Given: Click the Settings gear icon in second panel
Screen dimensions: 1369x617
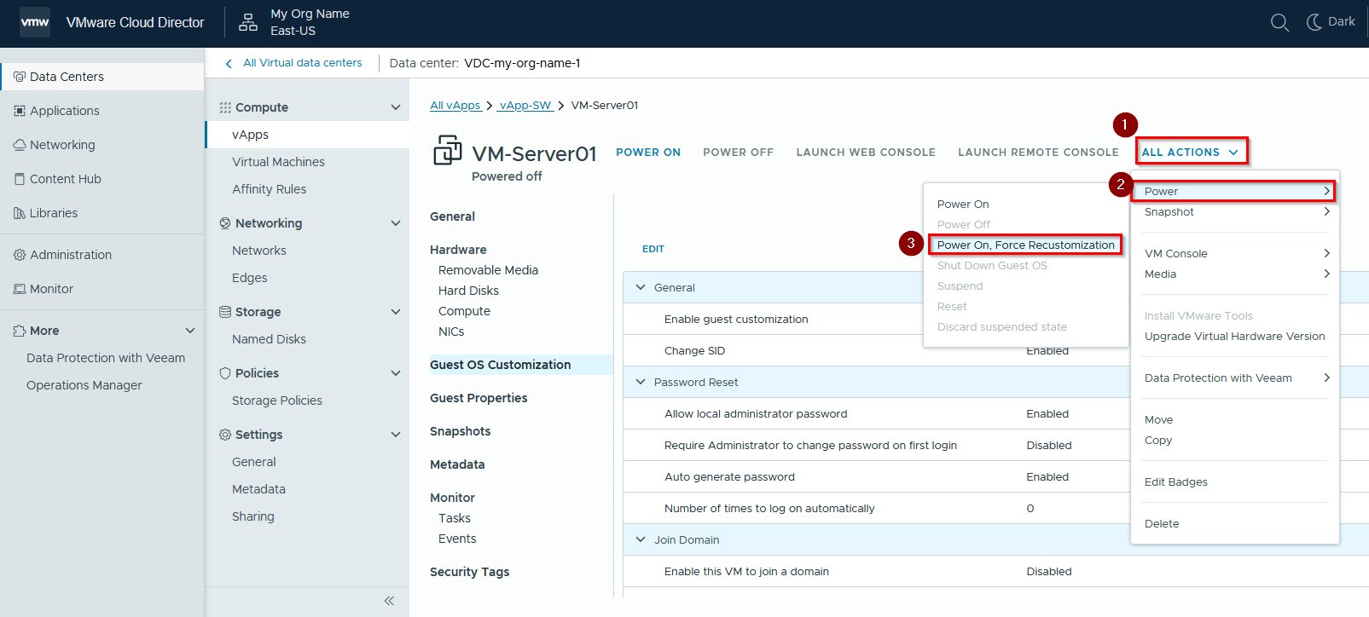Looking at the screenshot, I should (225, 435).
